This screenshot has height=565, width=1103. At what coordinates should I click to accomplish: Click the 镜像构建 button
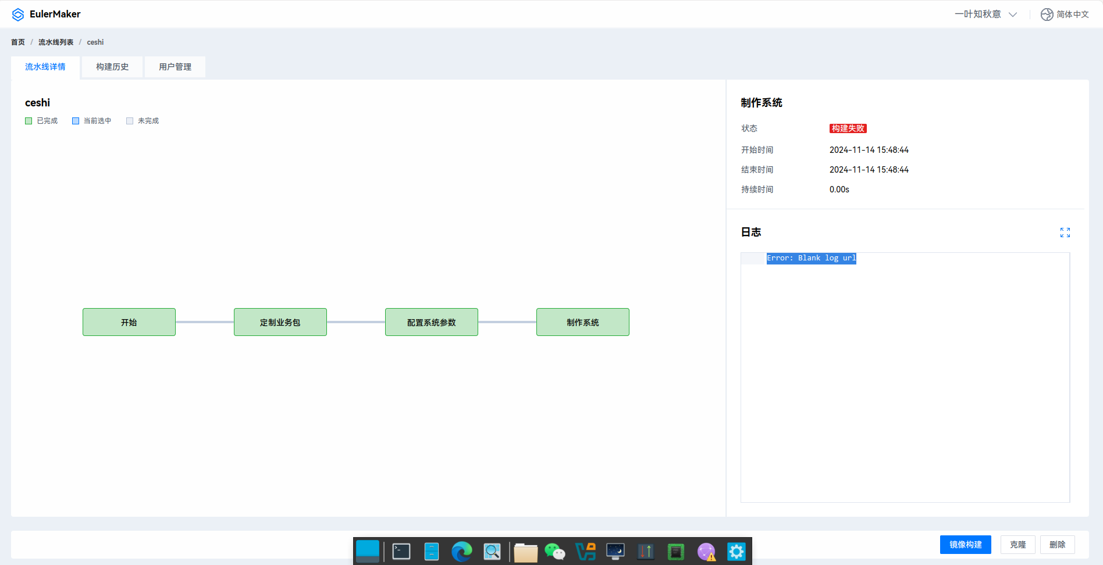[965, 545]
